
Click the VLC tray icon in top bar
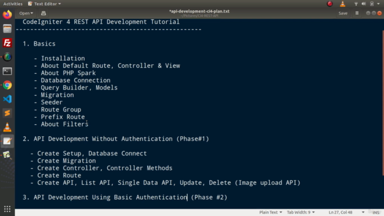tap(343, 4)
